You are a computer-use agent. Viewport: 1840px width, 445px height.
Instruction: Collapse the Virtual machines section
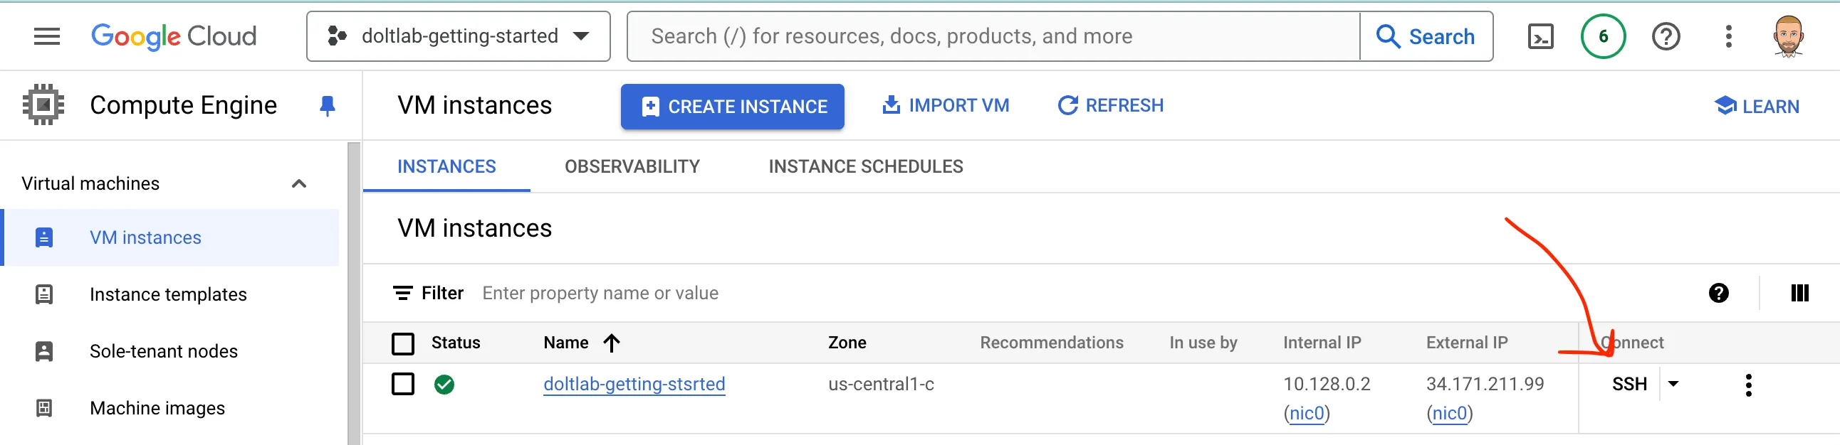tap(299, 184)
